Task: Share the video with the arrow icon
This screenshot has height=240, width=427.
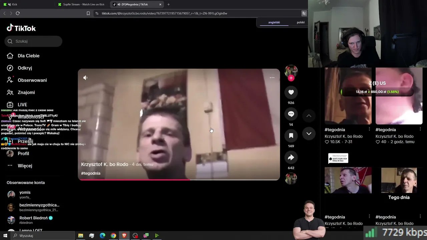Action: pyautogui.click(x=291, y=157)
